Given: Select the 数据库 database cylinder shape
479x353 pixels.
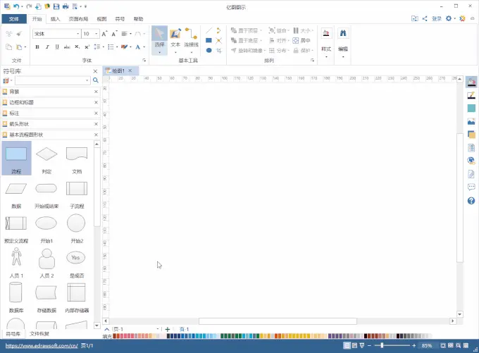Looking at the screenshot, I should coord(16,297).
